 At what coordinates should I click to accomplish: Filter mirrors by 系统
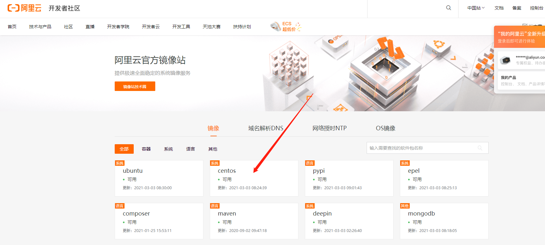click(x=169, y=149)
